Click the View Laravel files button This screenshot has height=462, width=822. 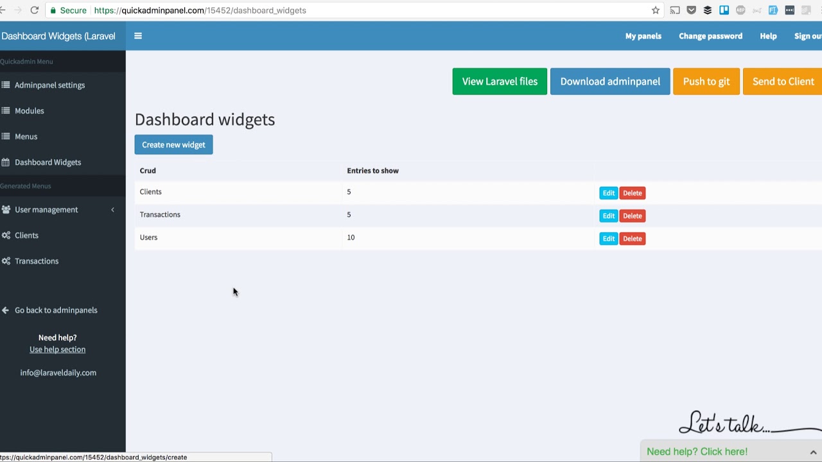(x=500, y=81)
